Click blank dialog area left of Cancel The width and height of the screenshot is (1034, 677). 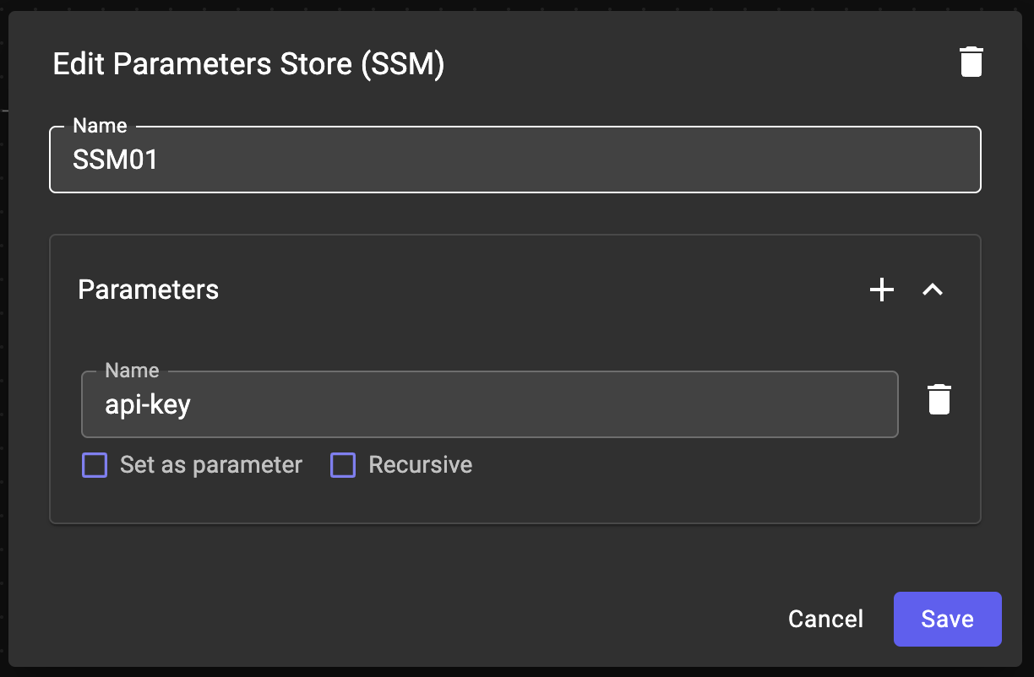pyautogui.click(x=422, y=619)
